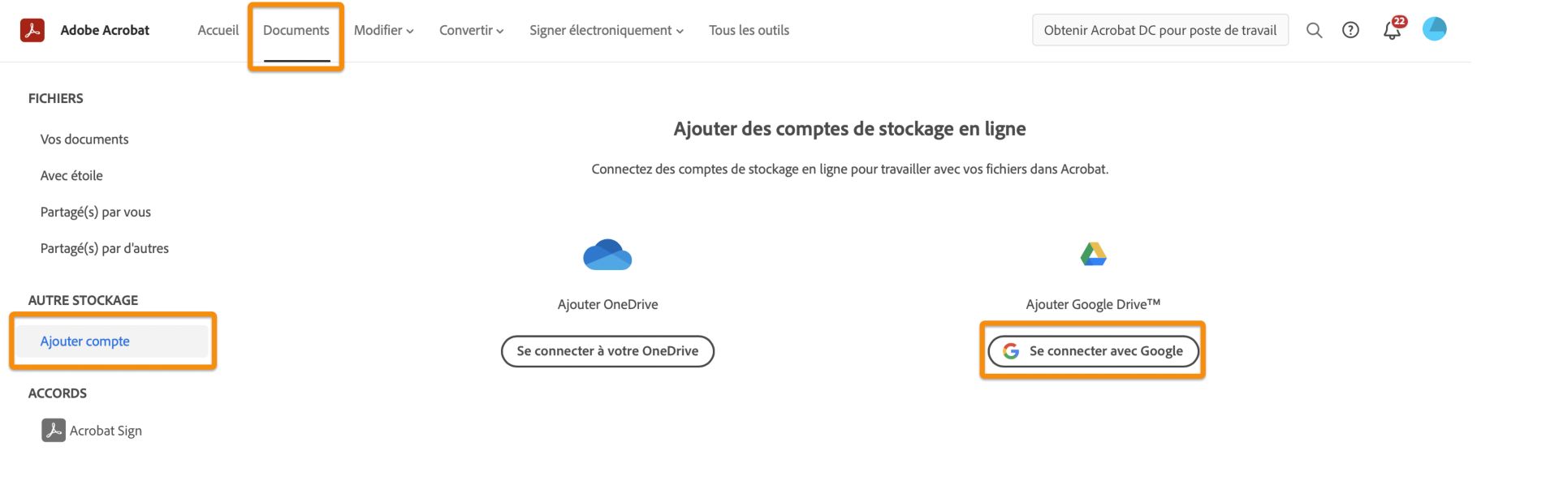This screenshot has height=485, width=1559.
Task: Expand the Modifier dropdown
Action: tap(382, 30)
